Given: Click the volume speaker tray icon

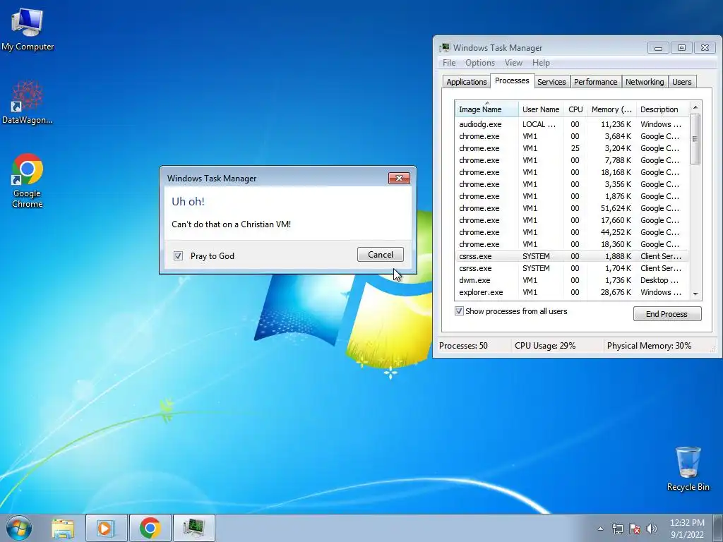Looking at the screenshot, I should [x=652, y=529].
